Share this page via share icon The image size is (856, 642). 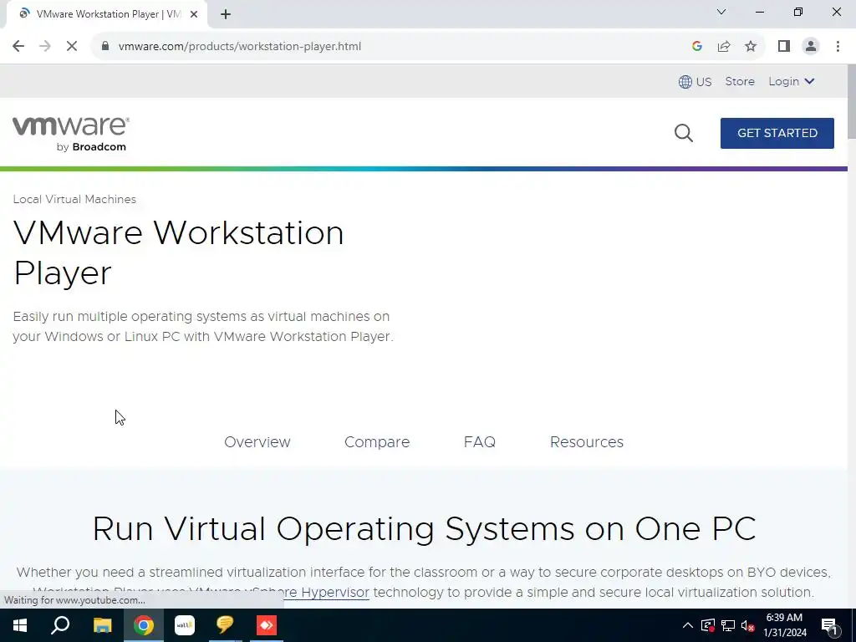pyautogui.click(x=724, y=47)
